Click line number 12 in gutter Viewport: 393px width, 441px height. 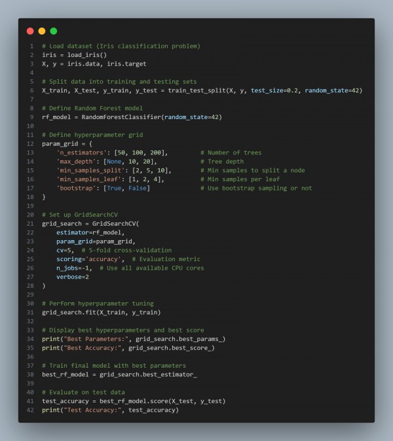point(30,144)
